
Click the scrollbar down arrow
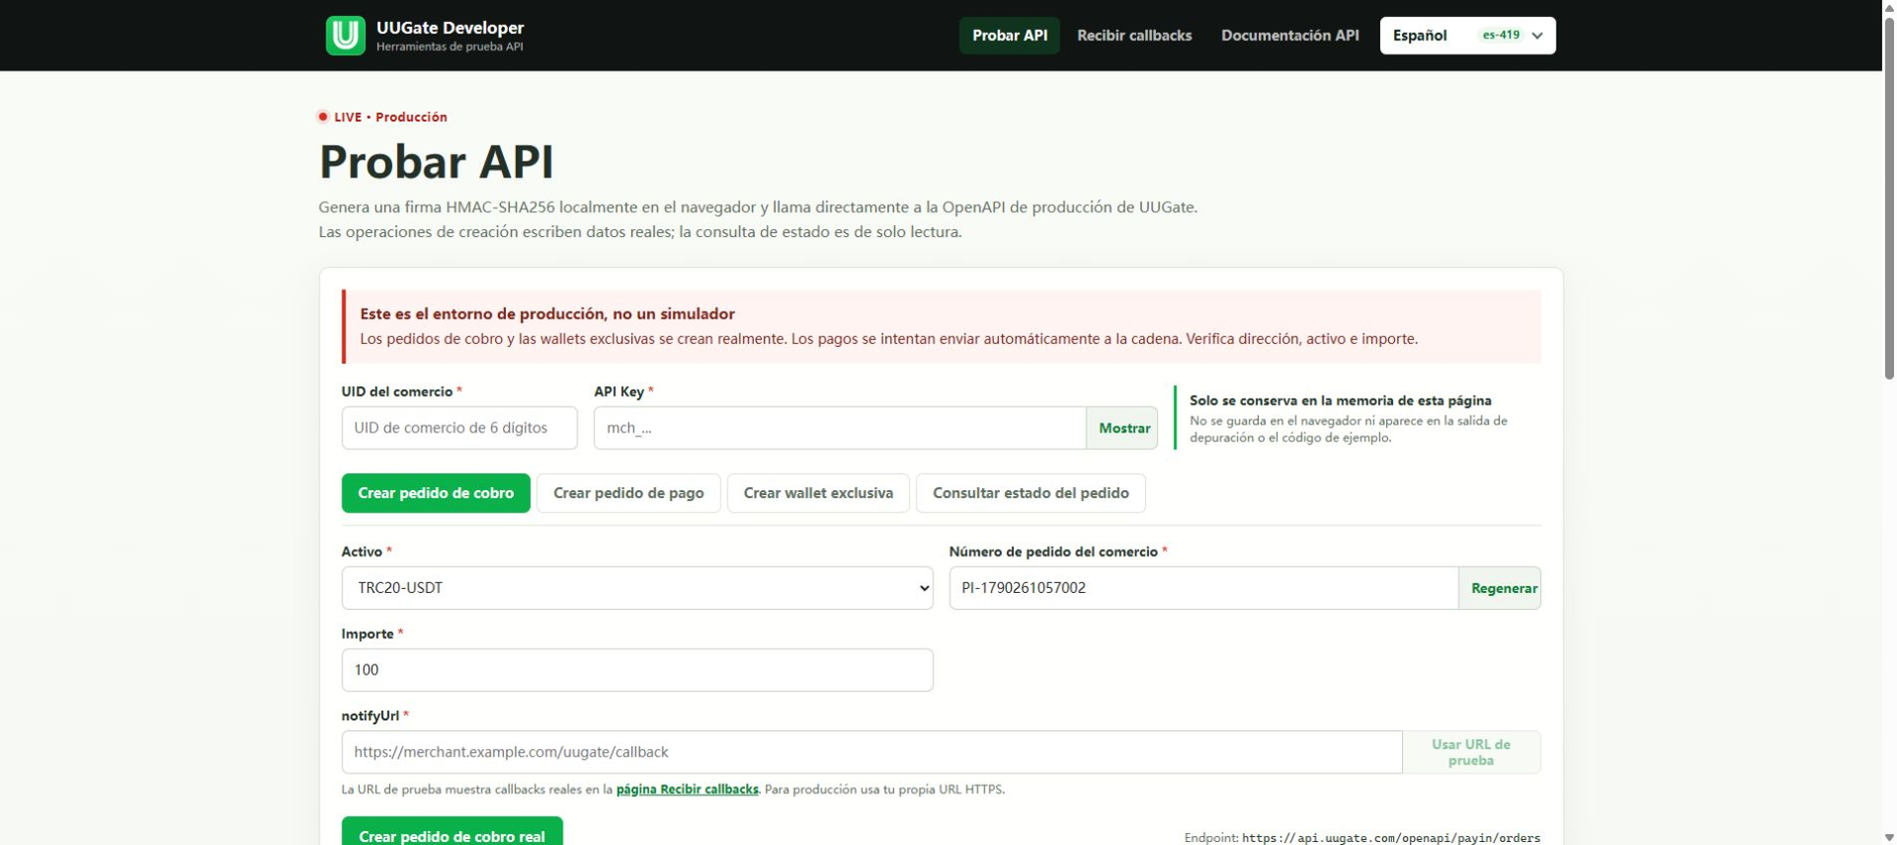click(x=1889, y=837)
